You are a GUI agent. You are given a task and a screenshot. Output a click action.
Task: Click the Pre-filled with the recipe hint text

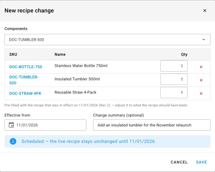click(96, 105)
